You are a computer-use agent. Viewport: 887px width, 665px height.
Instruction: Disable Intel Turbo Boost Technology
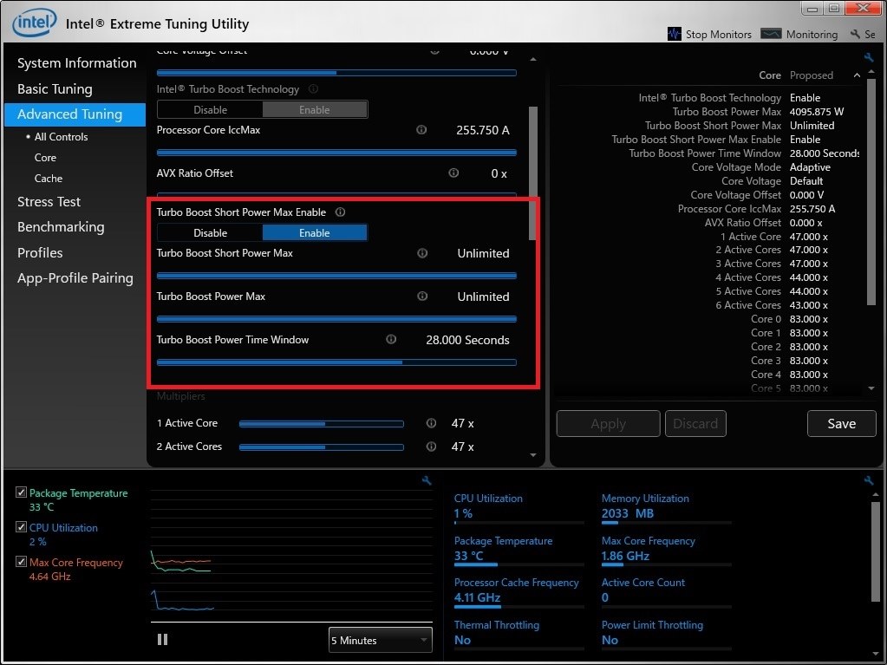click(210, 110)
